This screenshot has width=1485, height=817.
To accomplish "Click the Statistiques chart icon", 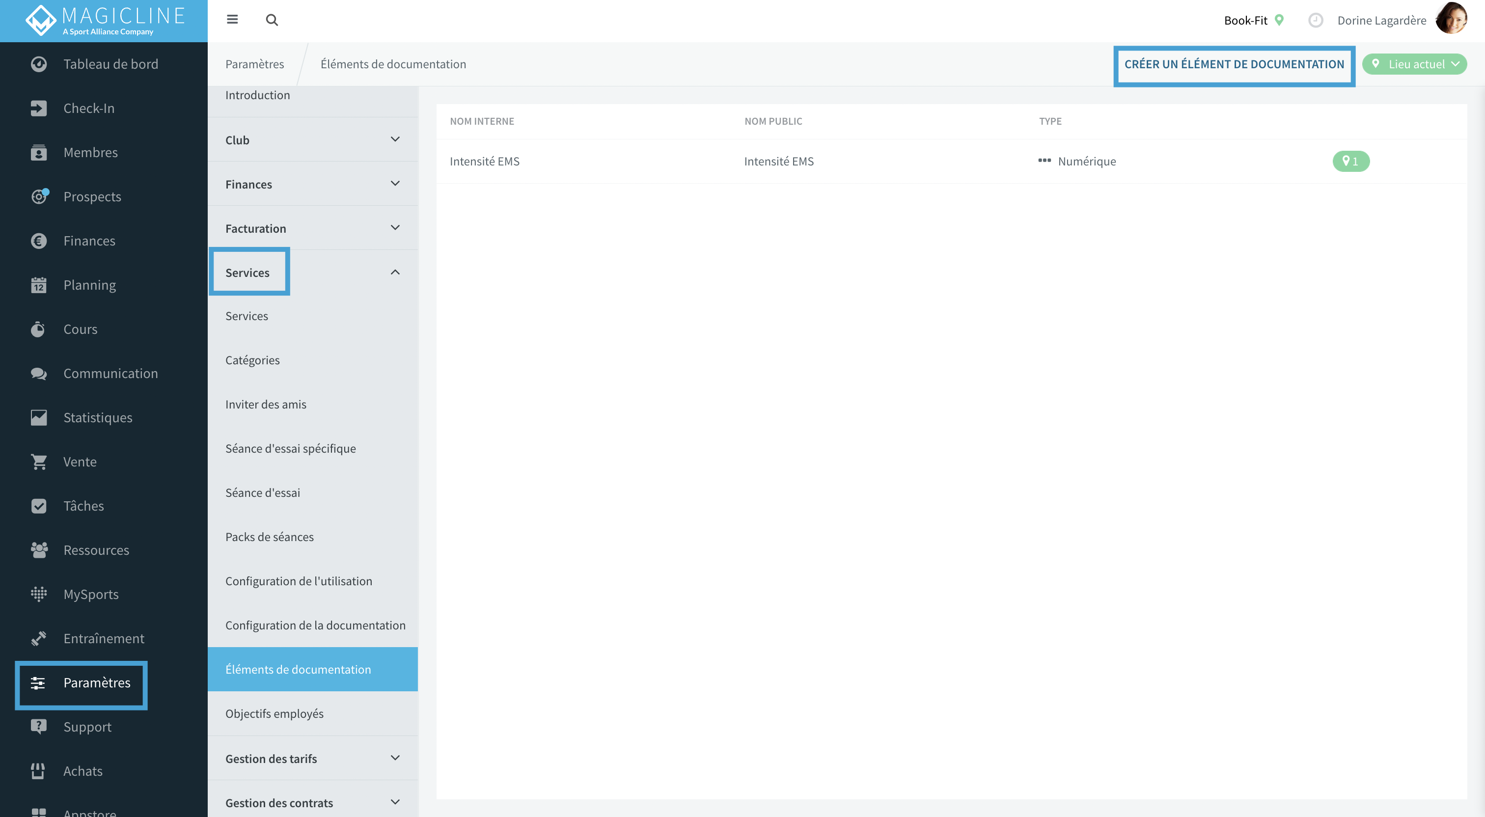I will click(39, 417).
